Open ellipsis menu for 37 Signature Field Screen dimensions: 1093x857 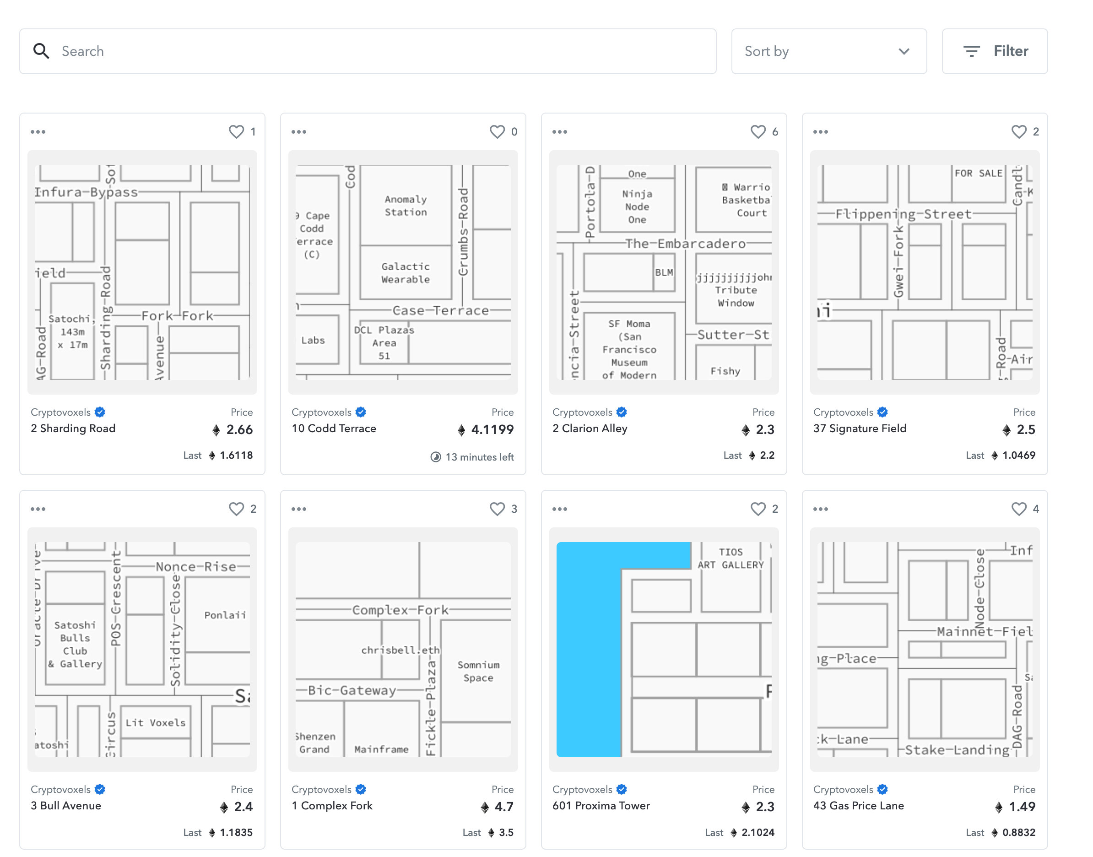[x=821, y=132]
